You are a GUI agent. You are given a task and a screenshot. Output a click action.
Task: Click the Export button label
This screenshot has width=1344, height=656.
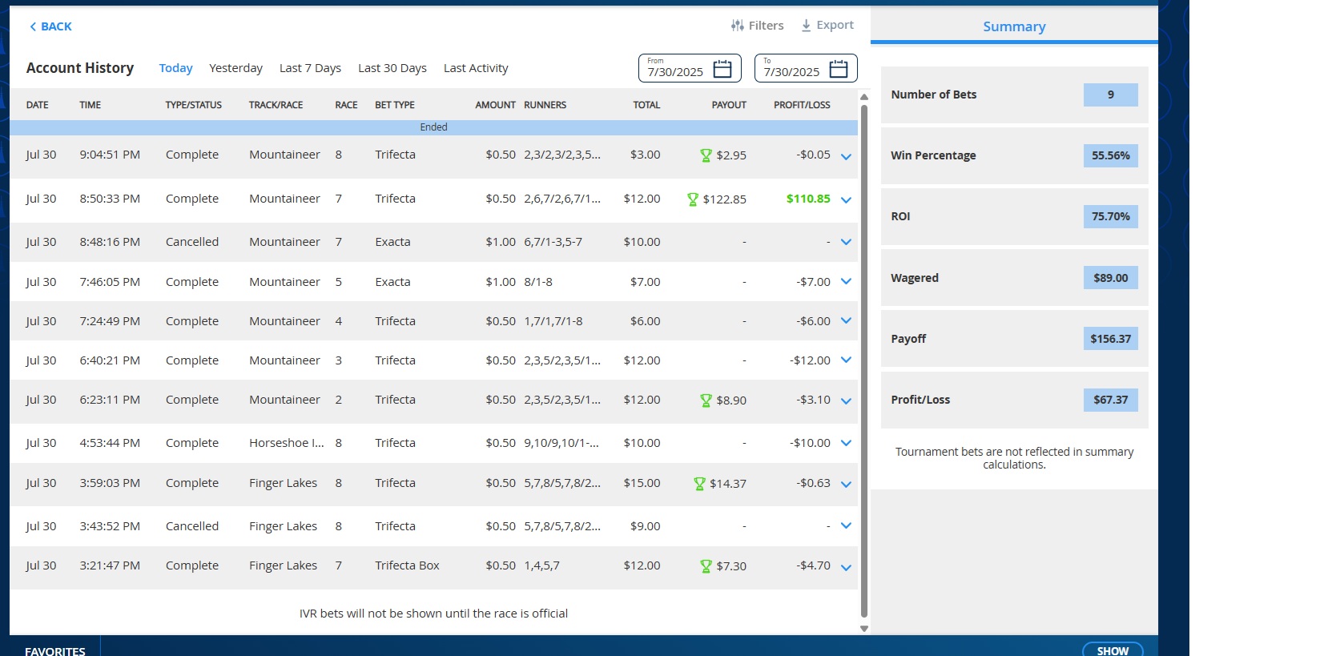coord(835,26)
